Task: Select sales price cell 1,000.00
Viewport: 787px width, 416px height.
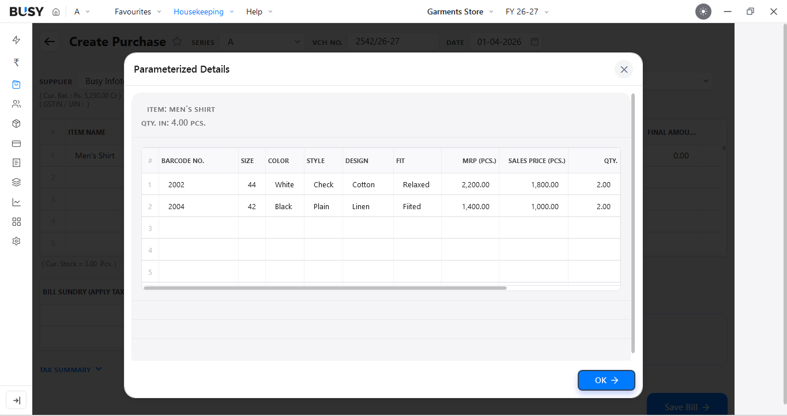Action: tap(534, 207)
